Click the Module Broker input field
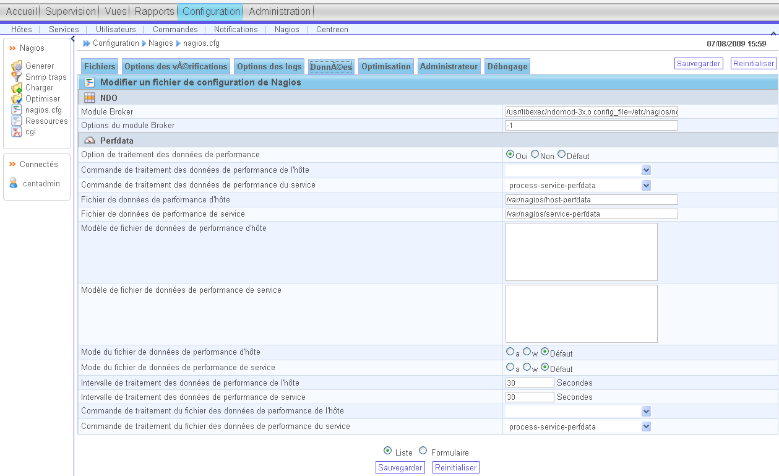The image size is (779, 476). [x=591, y=112]
